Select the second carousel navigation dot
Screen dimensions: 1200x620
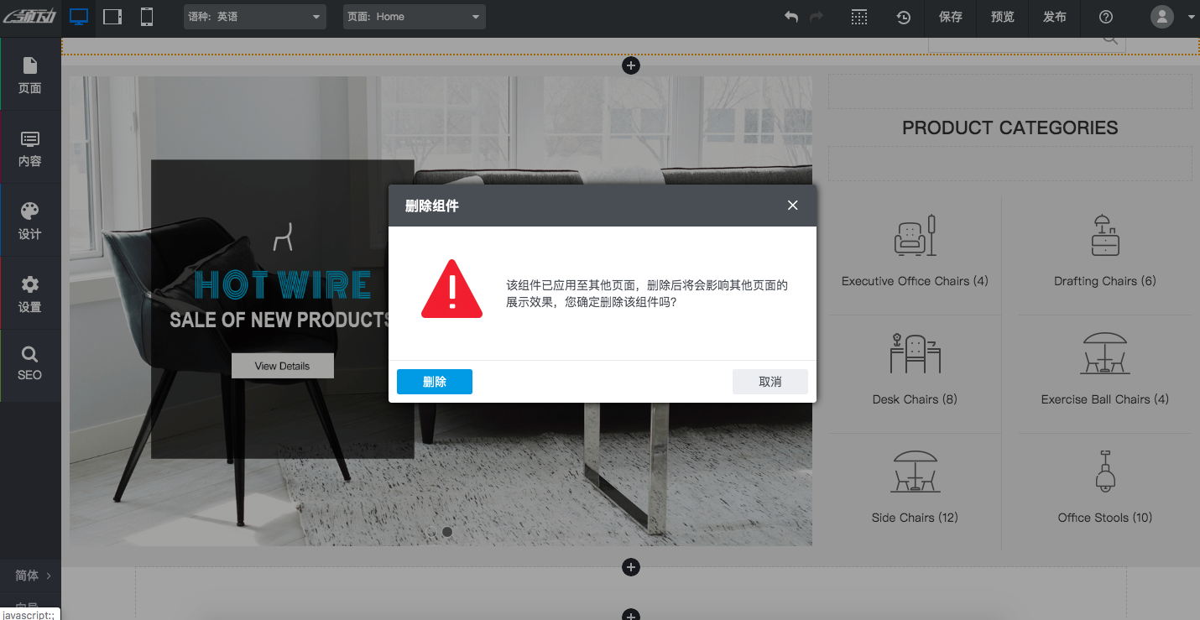(x=446, y=531)
